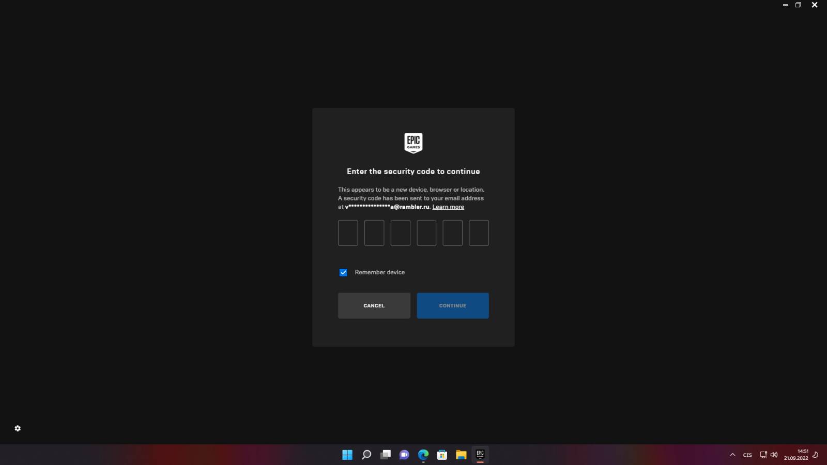827x465 pixels.
Task: Show hidden system tray icons
Action: [732, 455]
